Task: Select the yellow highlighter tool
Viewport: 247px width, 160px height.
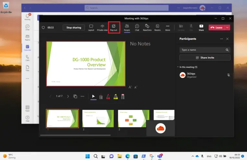Action: pyautogui.click(x=116, y=97)
